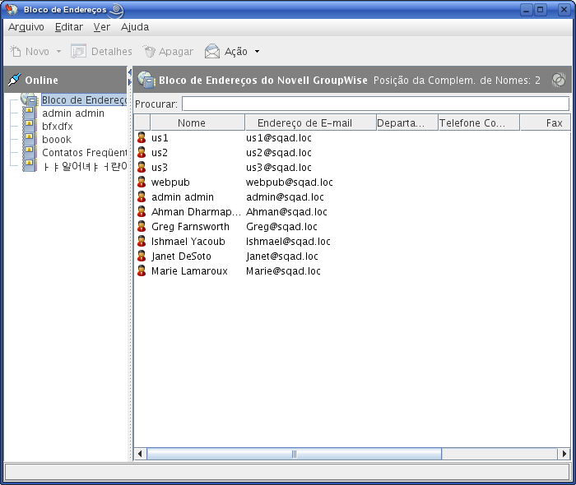Select the bfxdfx address book
Viewport: 576px width, 485px height.
[58, 127]
